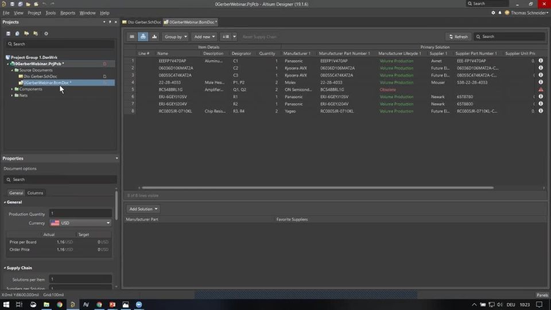This screenshot has height=310, width=551.
Task: Click the open project folder icon in Projects panel
Action: pyautogui.click(x=26, y=33)
